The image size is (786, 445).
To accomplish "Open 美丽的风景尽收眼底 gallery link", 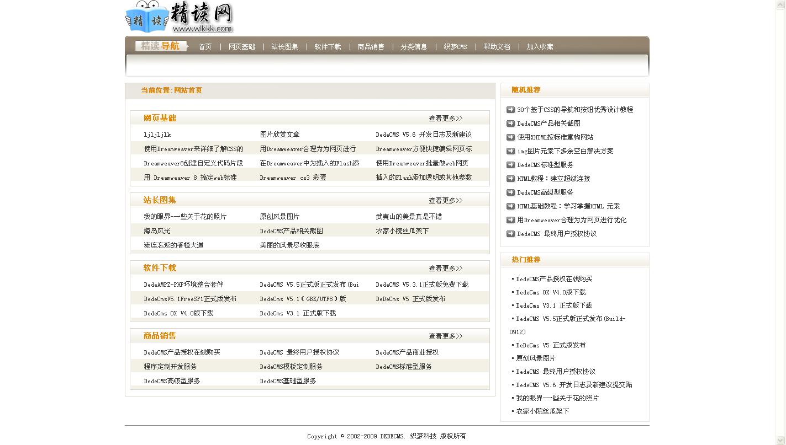I will [290, 245].
